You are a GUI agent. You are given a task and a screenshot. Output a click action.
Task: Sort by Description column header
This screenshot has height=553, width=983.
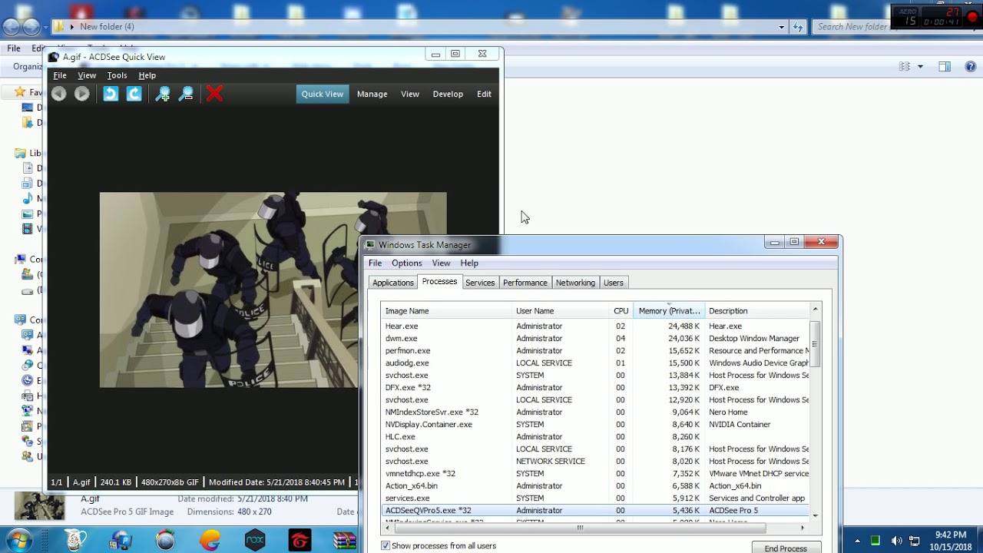(x=757, y=311)
